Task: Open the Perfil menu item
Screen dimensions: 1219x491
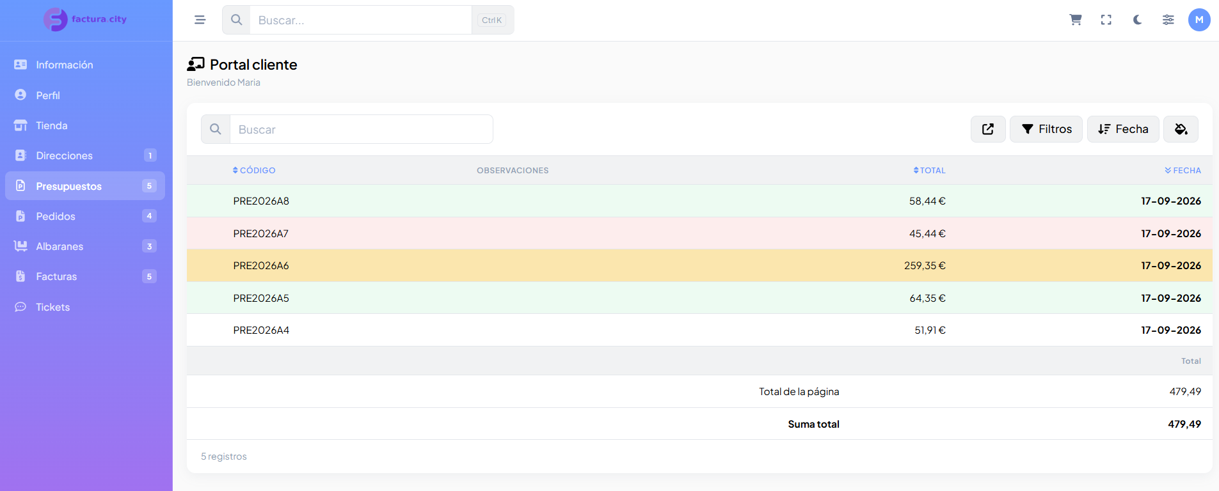Action: click(x=85, y=95)
